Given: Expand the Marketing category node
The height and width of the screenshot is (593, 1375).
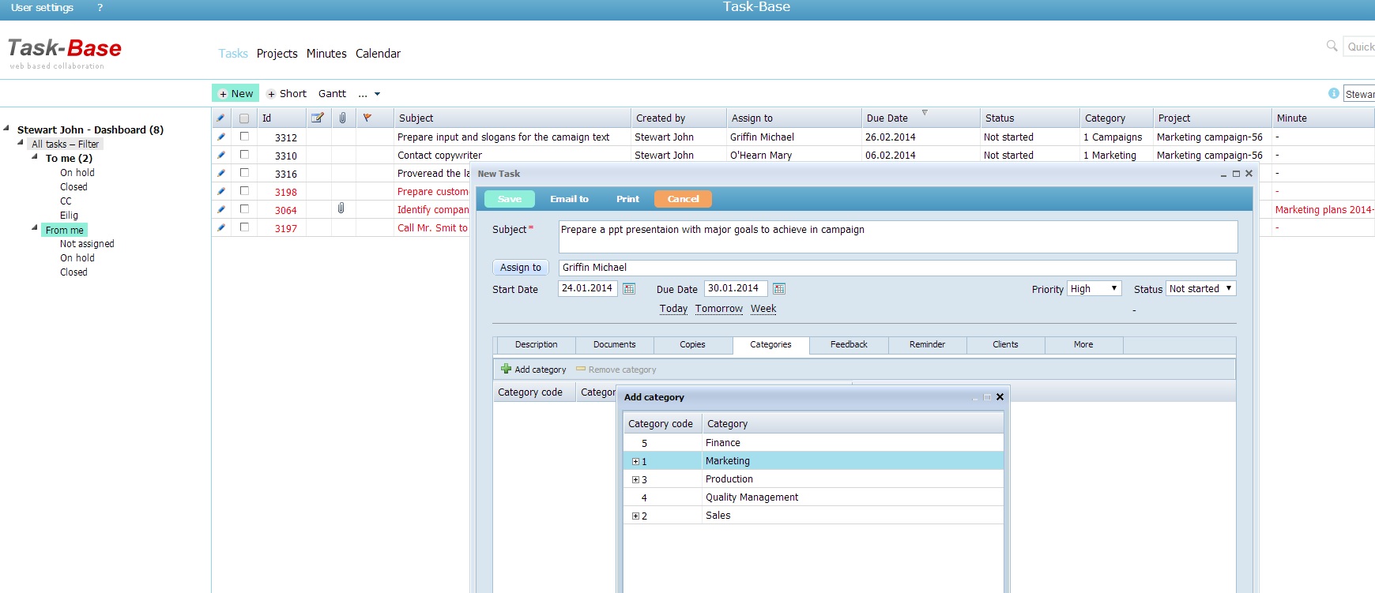Looking at the screenshot, I should [635, 462].
